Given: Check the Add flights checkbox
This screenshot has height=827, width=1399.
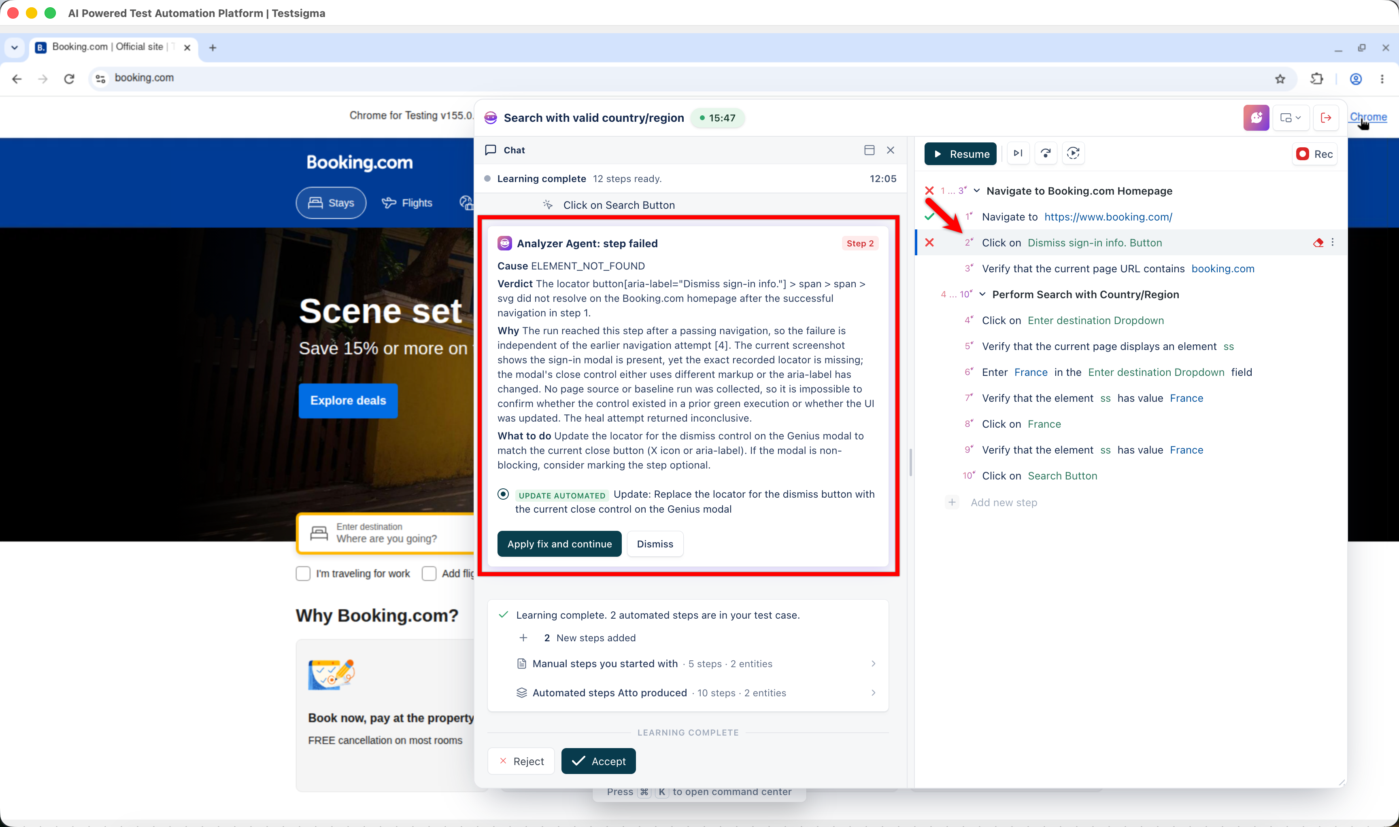Looking at the screenshot, I should tap(429, 573).
